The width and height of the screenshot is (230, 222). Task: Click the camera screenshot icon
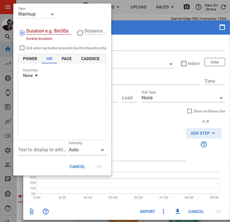[x=186, y=7]
